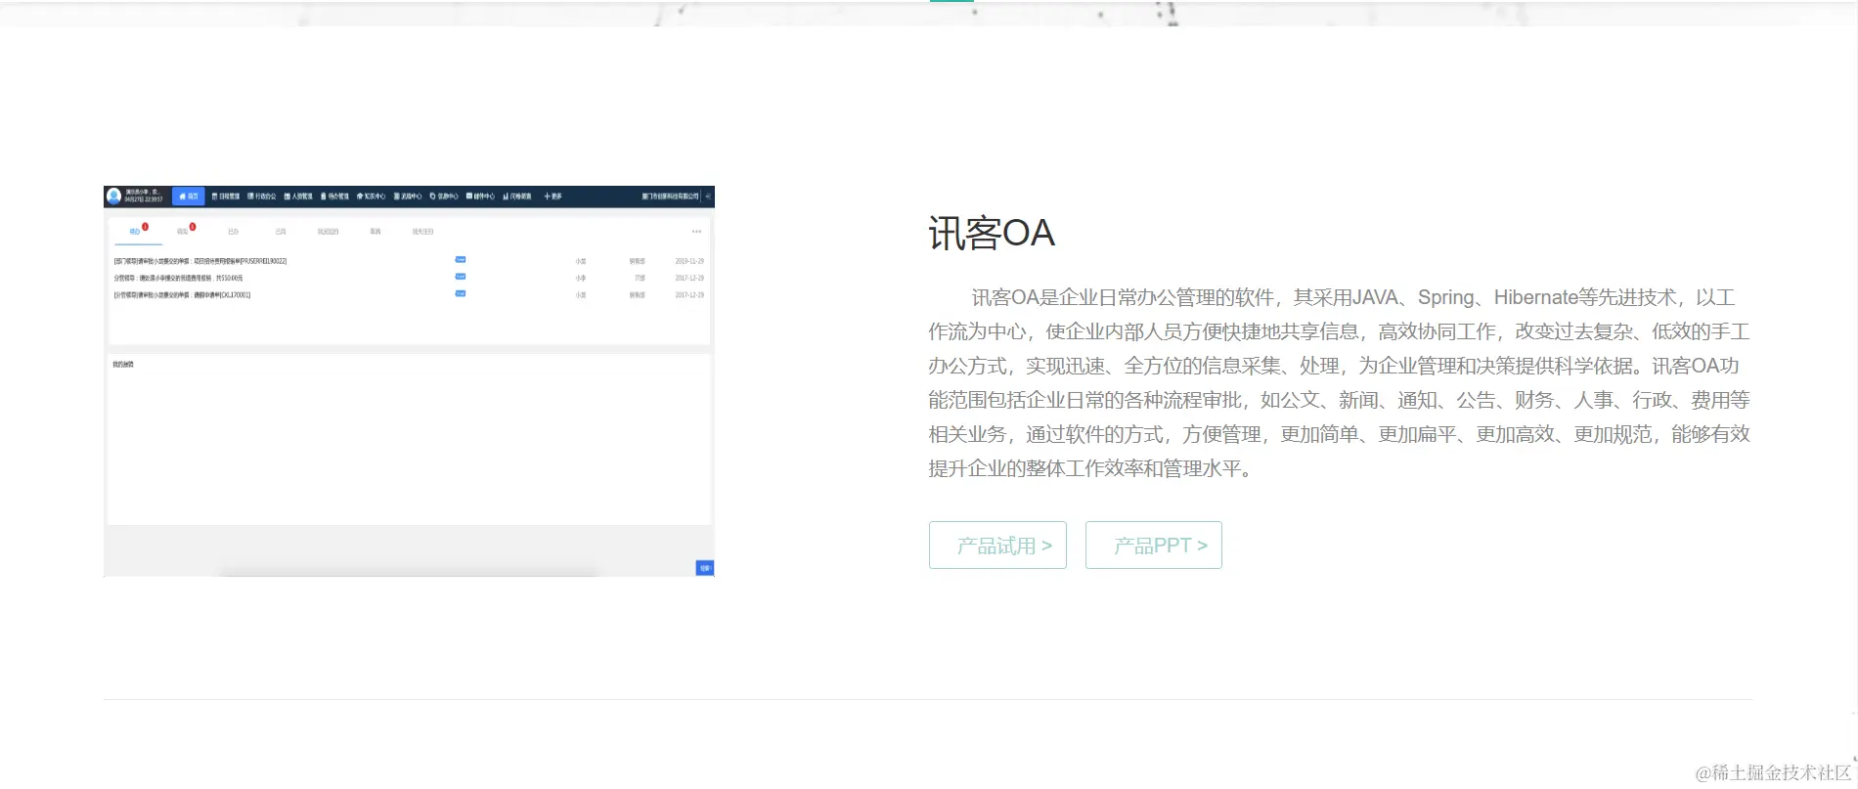Click the 讯客OA heading text
The width and height of the screenshot is (1858, 789).
[x=992, y=234]
